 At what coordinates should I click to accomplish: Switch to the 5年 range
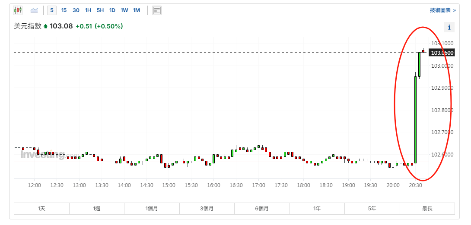tap(372, 209)
